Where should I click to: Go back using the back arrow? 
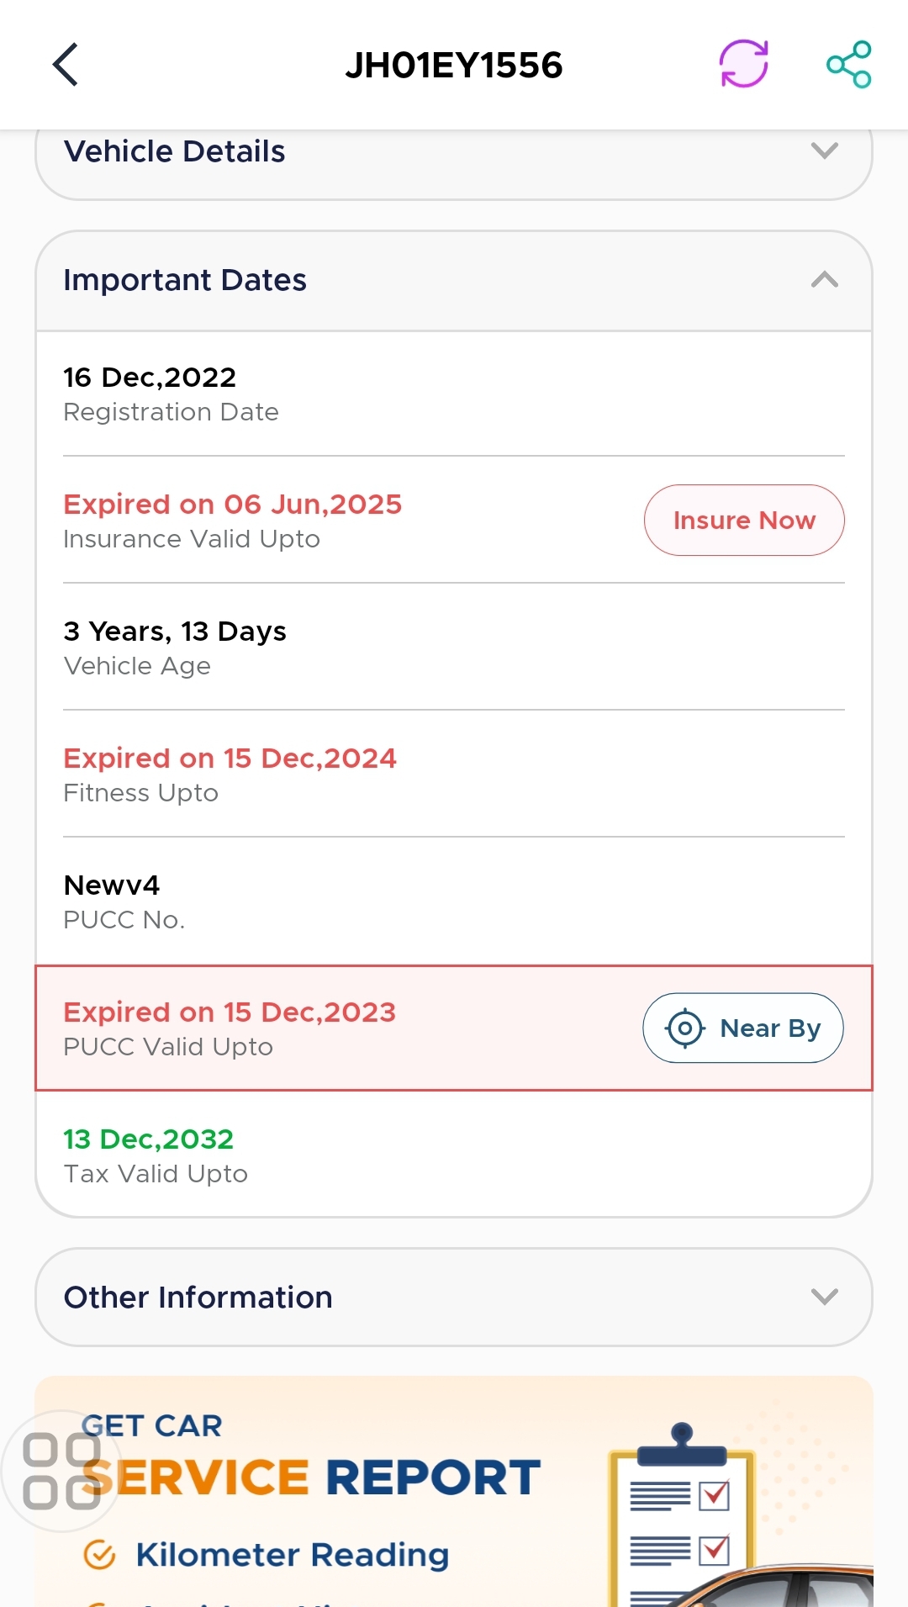[66, 65]
